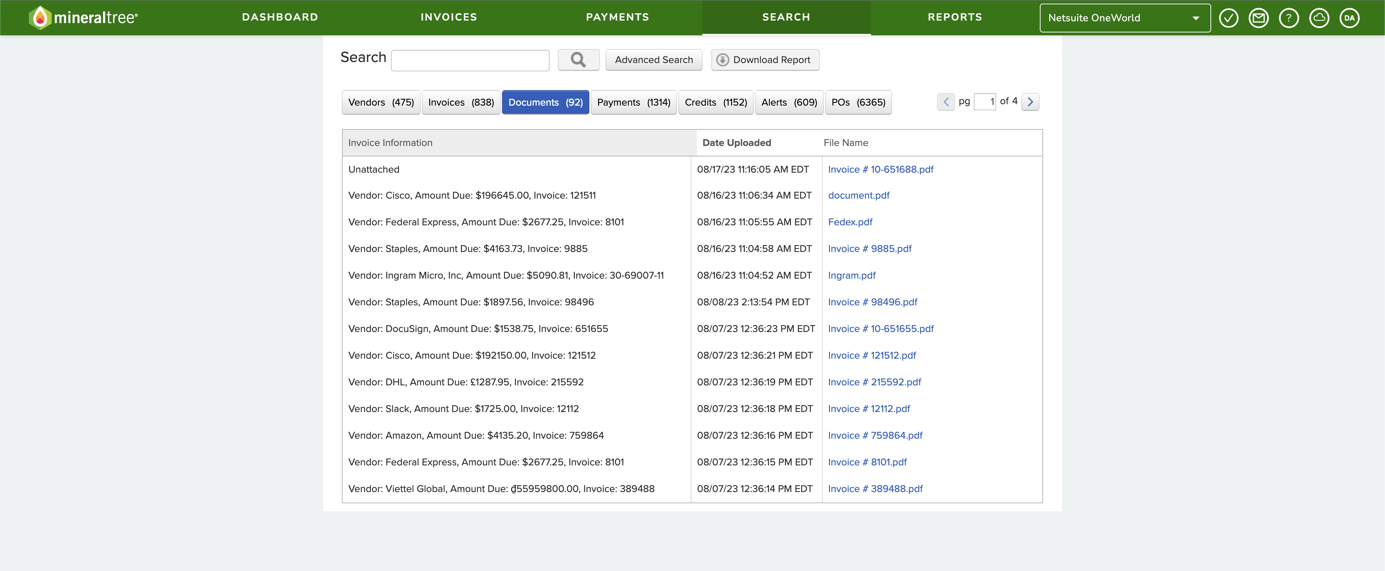Open Invoice # 759864.pdf link
The height and width of the screenshot is (571, 1385).
pos(875,435)
